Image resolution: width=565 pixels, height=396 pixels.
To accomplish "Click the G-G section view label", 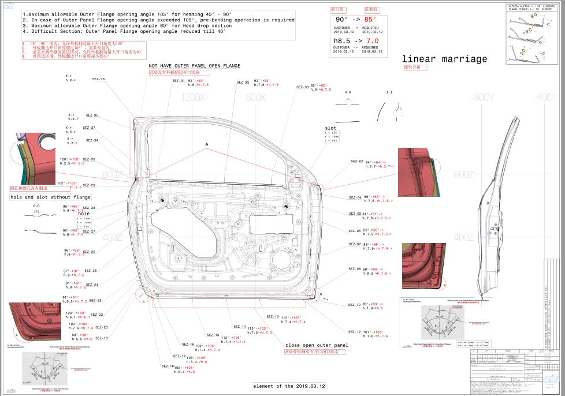I will (x=36, y=206).
